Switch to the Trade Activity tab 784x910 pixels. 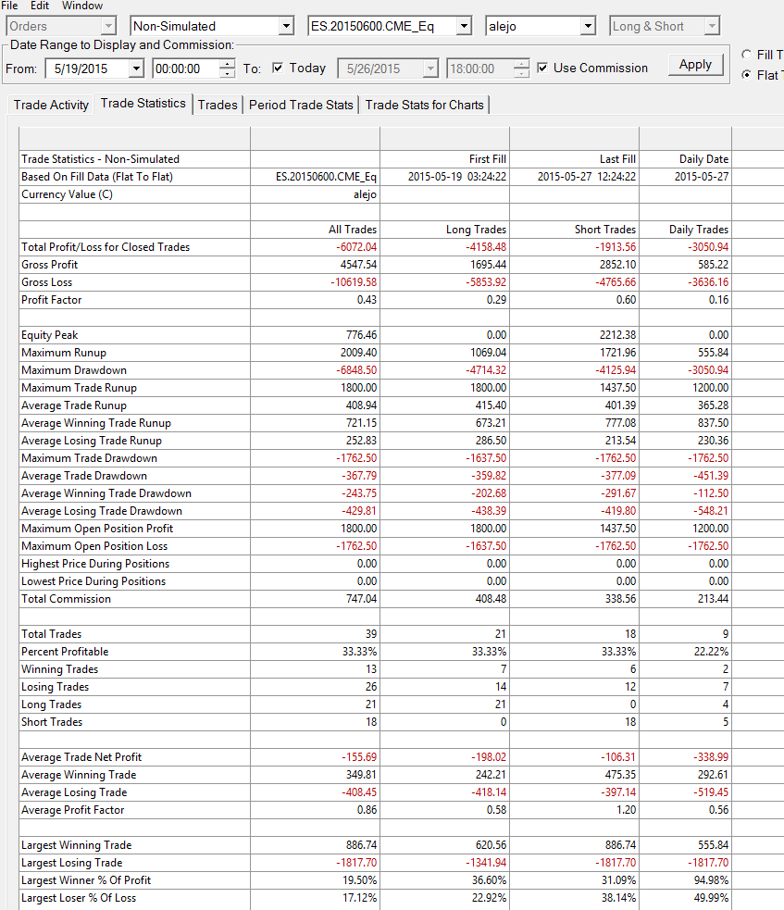pos(51,105)
